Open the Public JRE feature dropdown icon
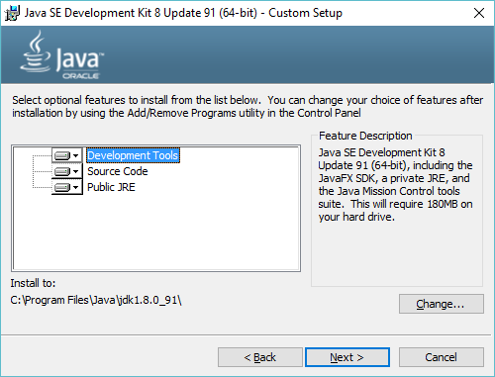 (67, 187)
